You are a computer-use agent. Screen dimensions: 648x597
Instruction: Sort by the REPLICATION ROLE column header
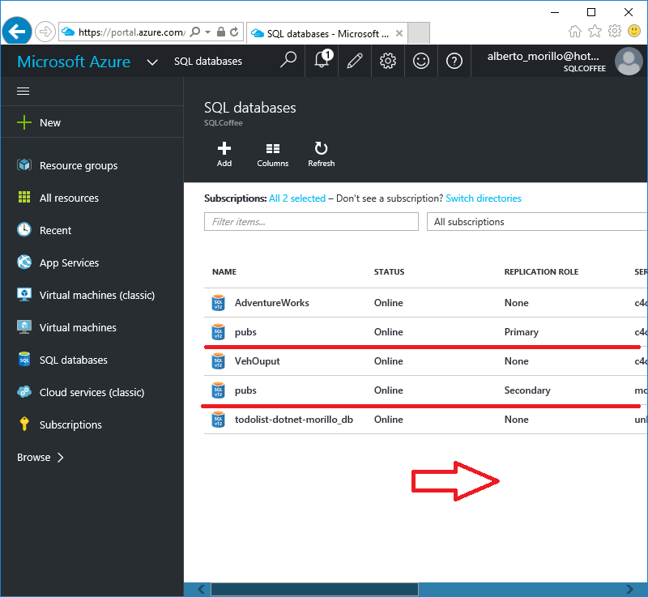click(x=541, y=272)
